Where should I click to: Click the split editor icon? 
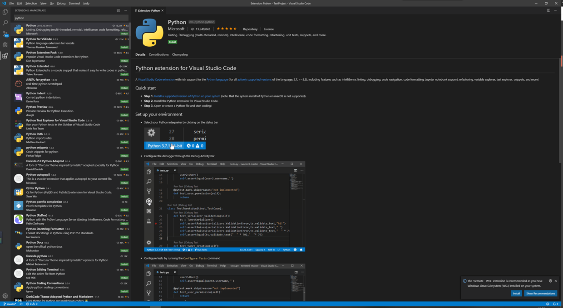tap(548, 10)
